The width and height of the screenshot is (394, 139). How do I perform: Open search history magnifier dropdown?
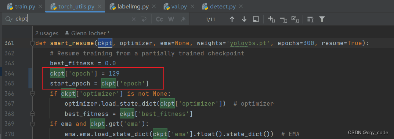tap(9, 19)
